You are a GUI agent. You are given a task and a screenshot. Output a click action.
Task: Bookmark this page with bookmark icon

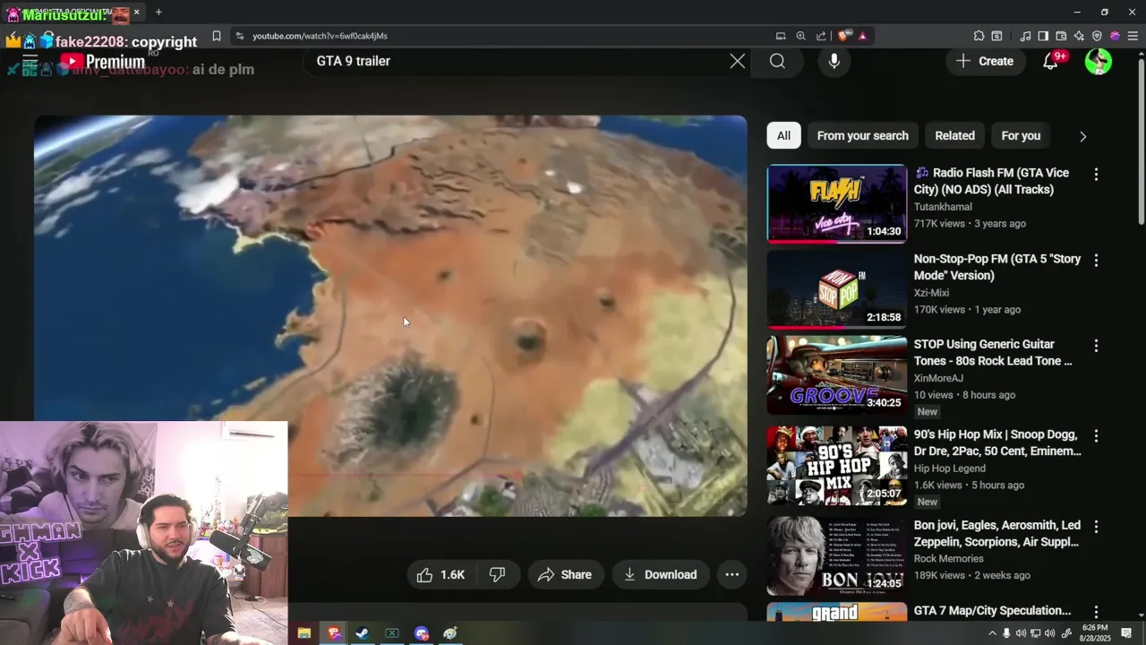coord(216,36)
